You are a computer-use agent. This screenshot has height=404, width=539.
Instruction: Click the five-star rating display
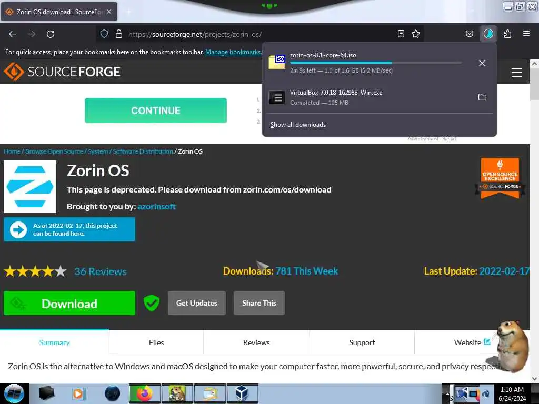point(35,271)
